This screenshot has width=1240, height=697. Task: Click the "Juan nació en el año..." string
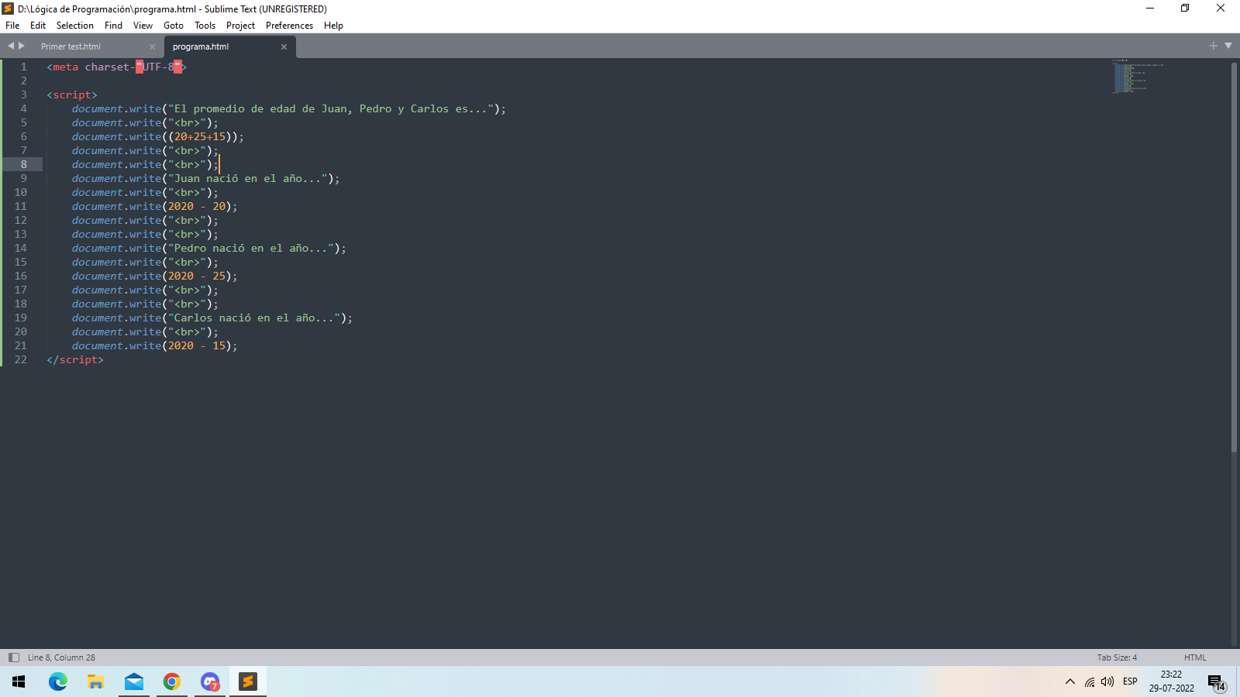pyautogui.click(x=247, y=178)
